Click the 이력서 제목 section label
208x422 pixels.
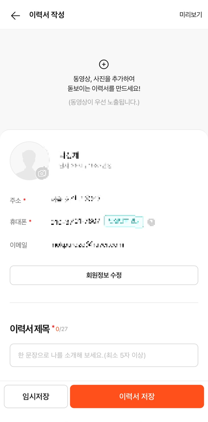(x=30, y=328)
